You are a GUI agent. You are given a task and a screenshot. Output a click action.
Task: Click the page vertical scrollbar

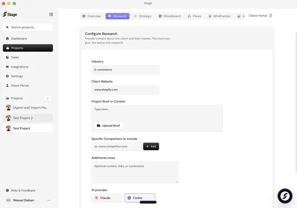coord(296,102)
